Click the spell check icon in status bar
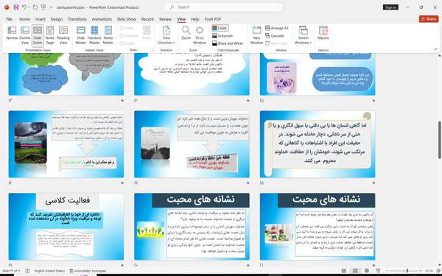442x276 pixels. (x=27, y=271)
